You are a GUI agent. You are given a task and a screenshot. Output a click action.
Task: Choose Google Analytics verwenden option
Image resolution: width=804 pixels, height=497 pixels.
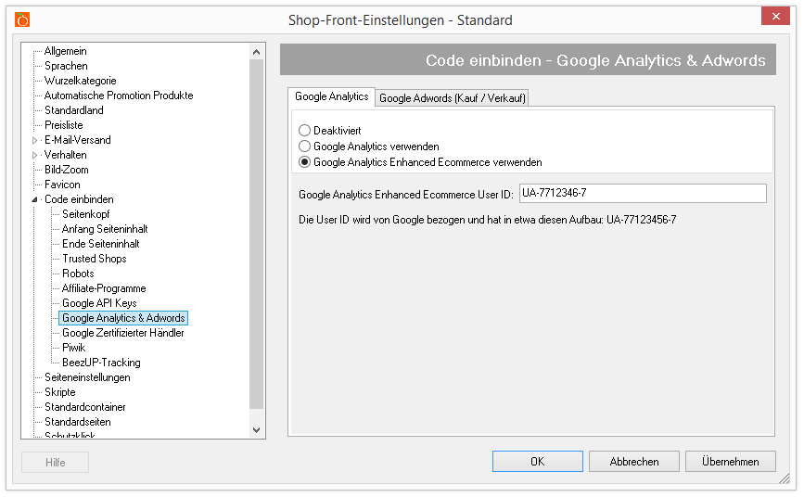point(304,147)
